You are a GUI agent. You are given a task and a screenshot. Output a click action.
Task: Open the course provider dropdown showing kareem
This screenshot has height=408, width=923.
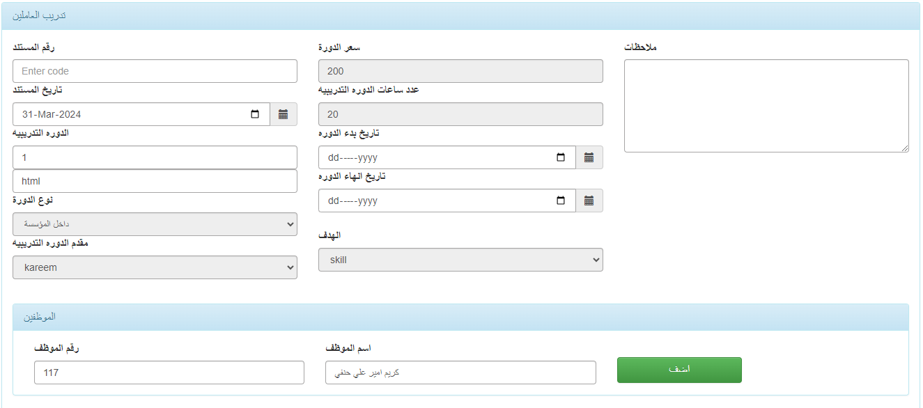click(x=155, y=267)
